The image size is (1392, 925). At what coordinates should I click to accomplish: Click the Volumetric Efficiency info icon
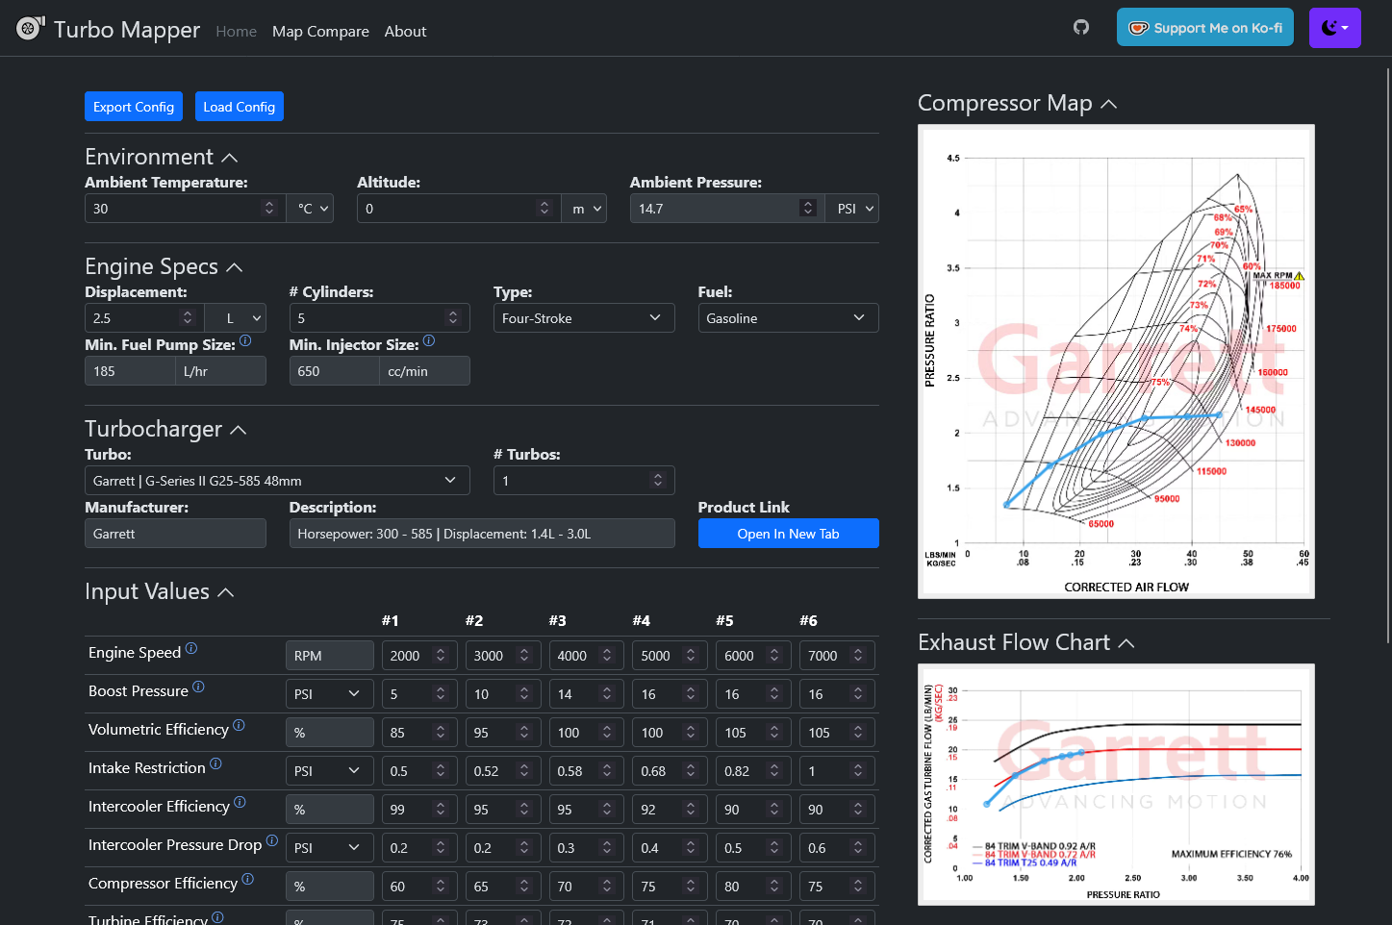[240, 725]
